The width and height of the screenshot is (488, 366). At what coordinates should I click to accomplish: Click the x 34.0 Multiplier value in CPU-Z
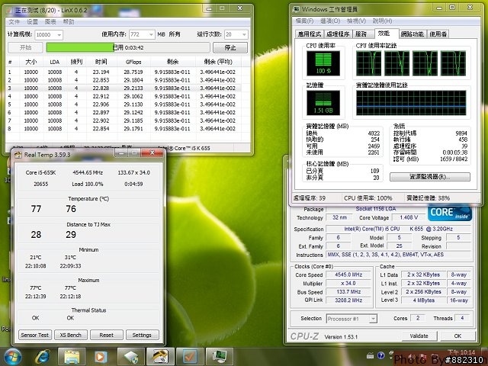point(348,283)
